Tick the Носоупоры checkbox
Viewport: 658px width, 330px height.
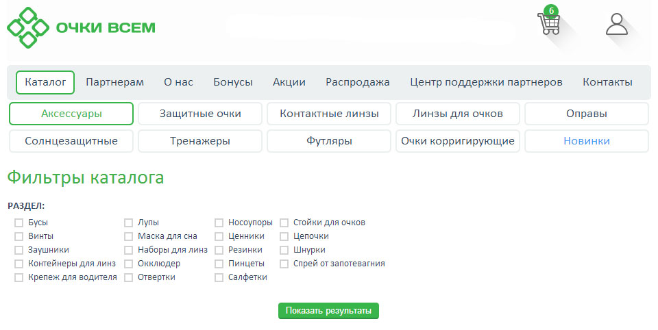tap(219, 223)
